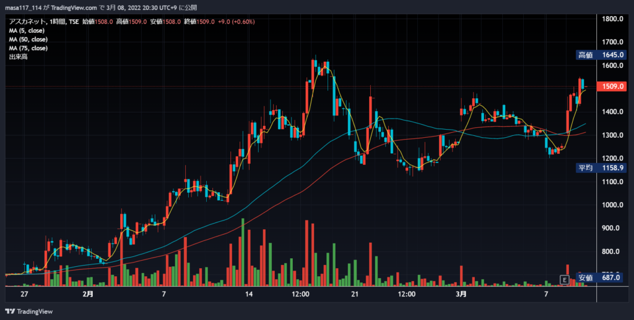The height and width of the screenshot is (320, 634).
Task: Click the 12:00 label between 14 and 21
Action: [x=300, y=294]
